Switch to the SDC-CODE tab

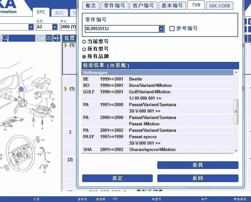220,6
